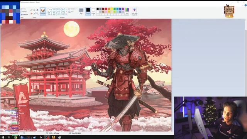Expand the Shapes gallery more arrow
Viewport: 247px width, 139px height.
tap(67, 14)
